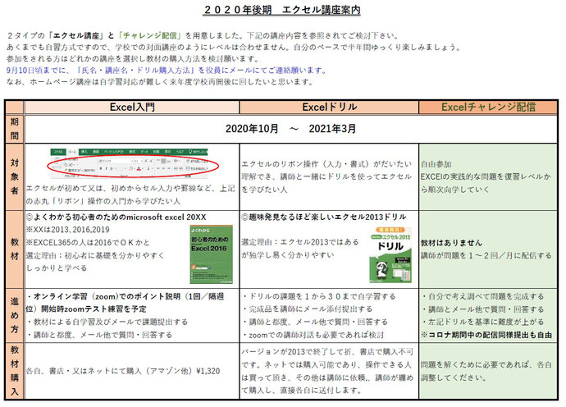Screen dimensions: 566x407
Task: Click the Excel ribbon screenshot with red oval
Action: coord(132,163)
